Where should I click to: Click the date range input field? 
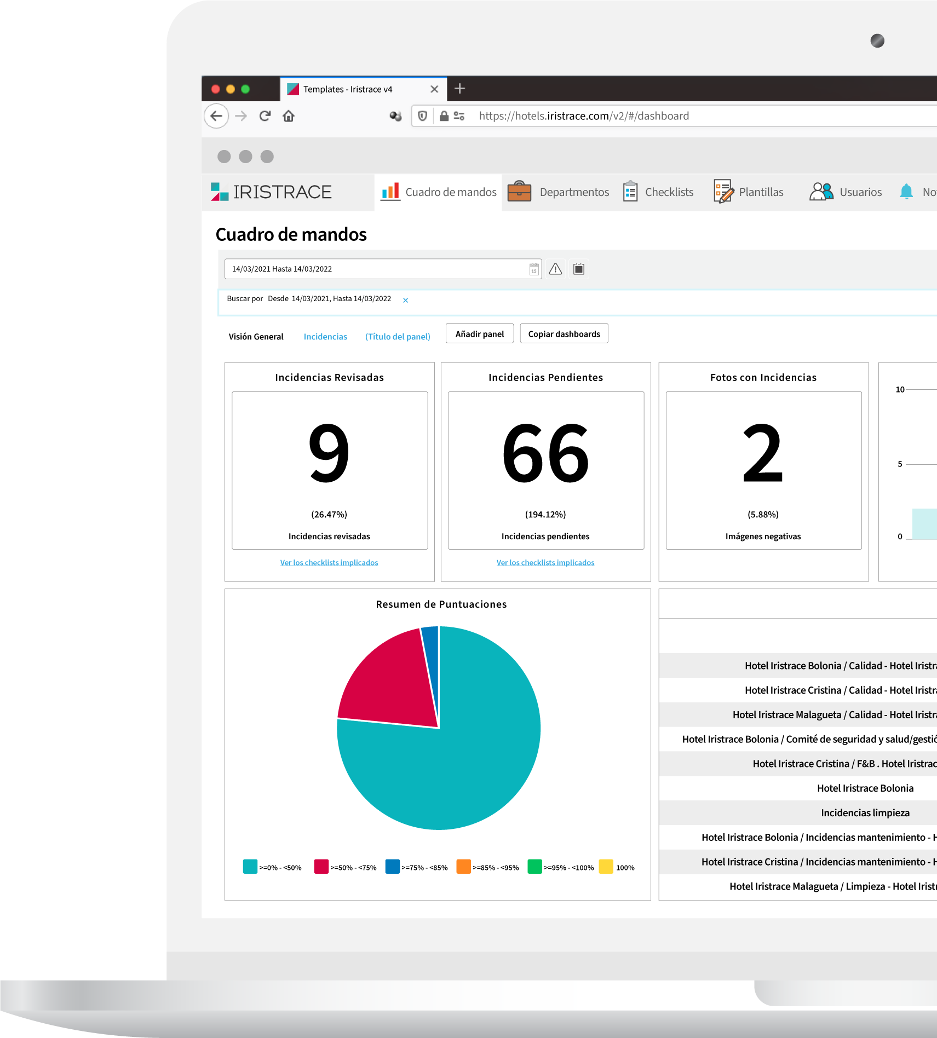(x=383, y=269)
